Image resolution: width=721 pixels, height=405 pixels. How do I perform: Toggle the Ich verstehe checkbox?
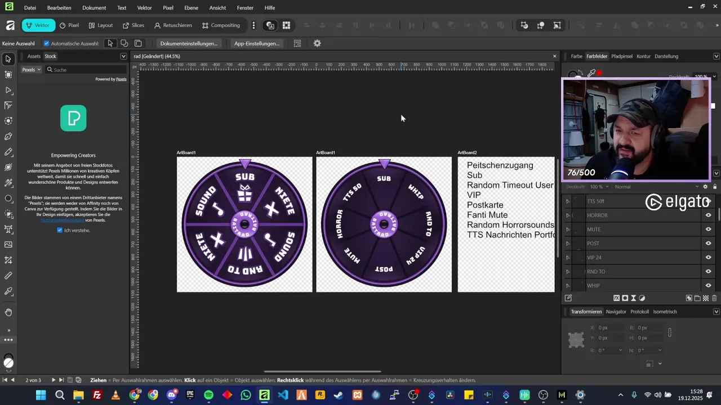[60, 230]
